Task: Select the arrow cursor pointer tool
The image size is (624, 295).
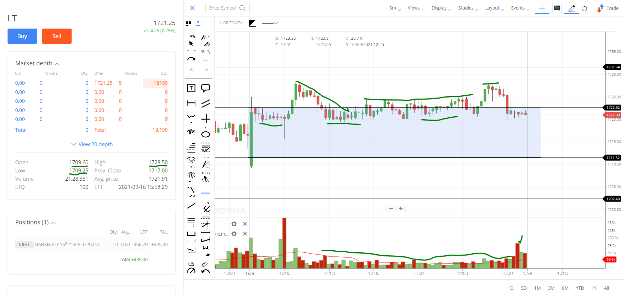Action: coord(191,43)
